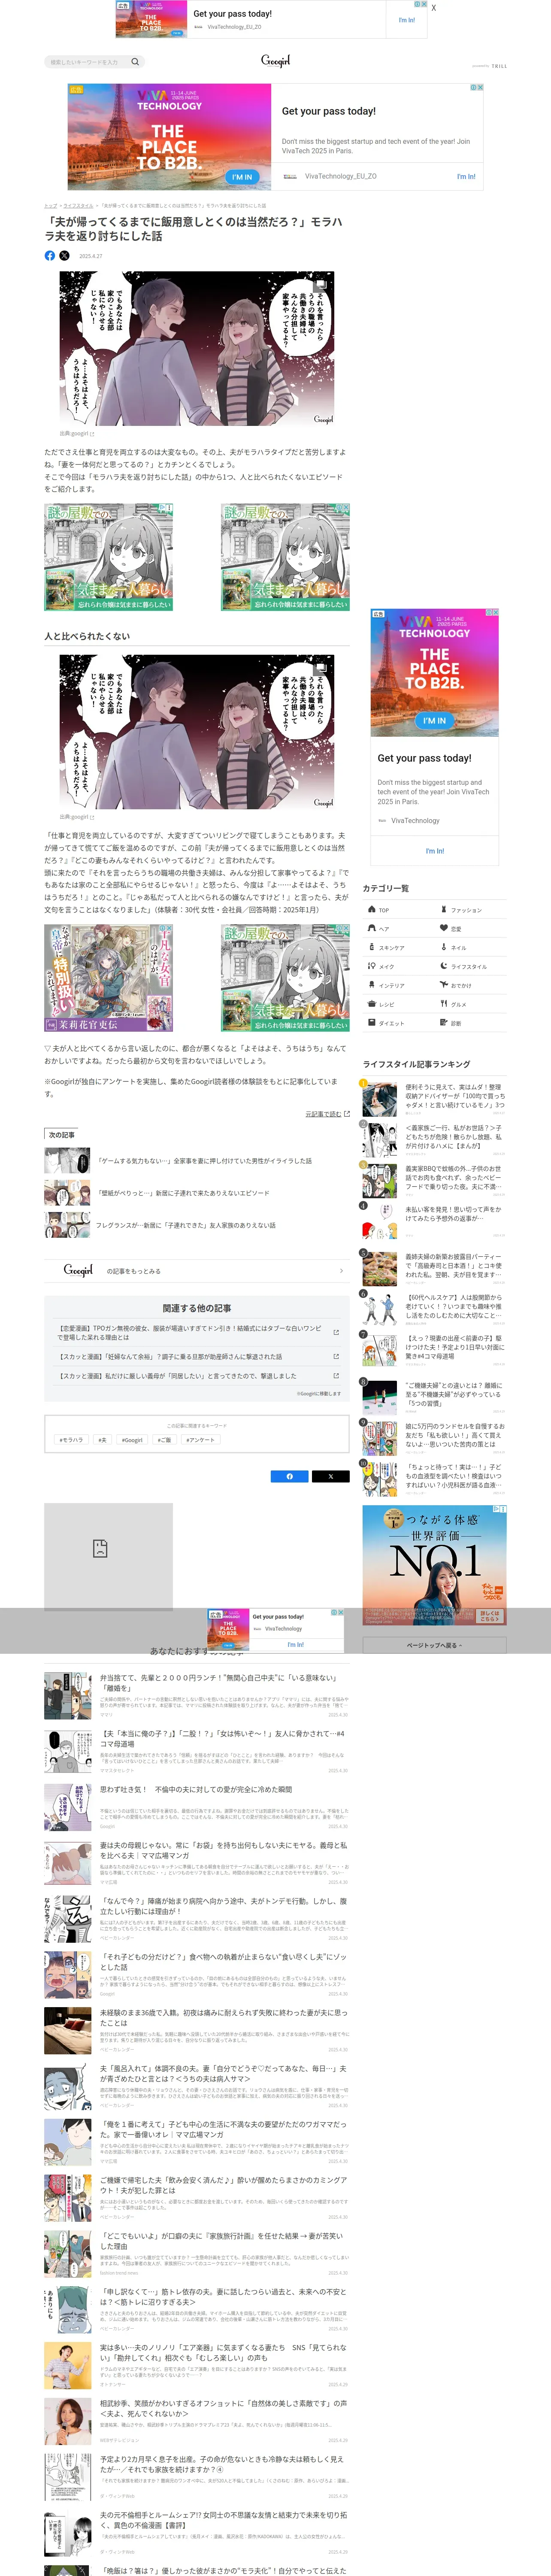Screen dimensions: 551x2576
Task: Share article via Facebook icon under title
Action: pyautogui.click(x=50, y=256)
